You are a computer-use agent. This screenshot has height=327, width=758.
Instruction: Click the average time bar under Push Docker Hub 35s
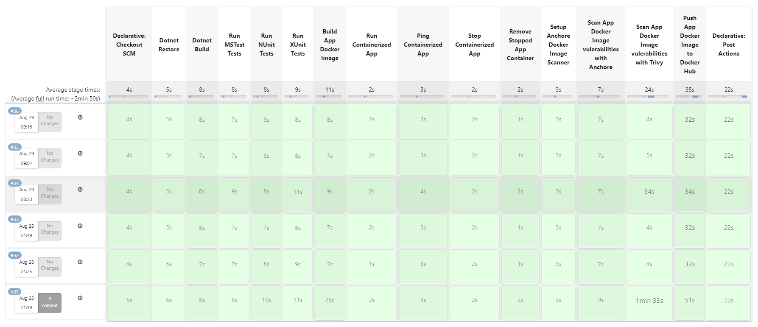tap(690, 97)
